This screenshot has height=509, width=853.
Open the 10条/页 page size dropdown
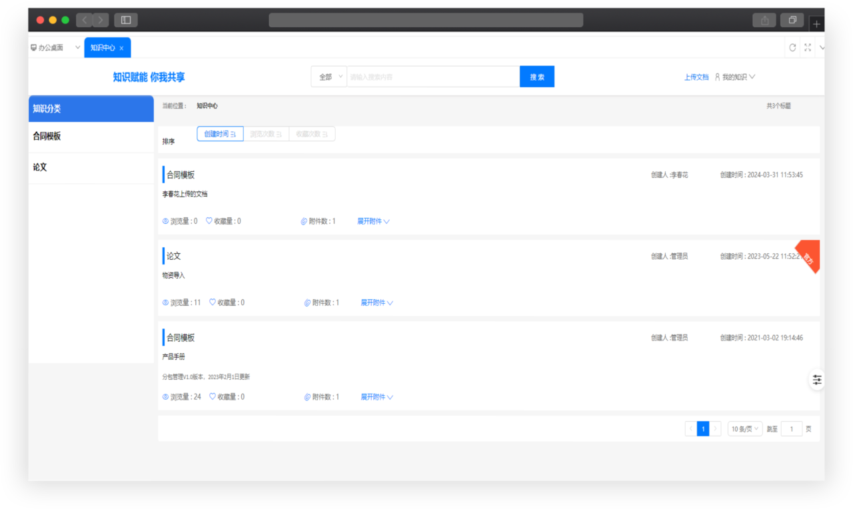(x=745, y=429)
